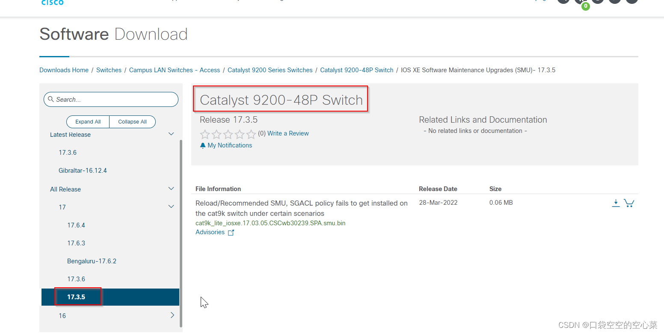This screenshot has width=664, height=333.
Task: Click the external link icon beside Advisories
Action: 231,233
